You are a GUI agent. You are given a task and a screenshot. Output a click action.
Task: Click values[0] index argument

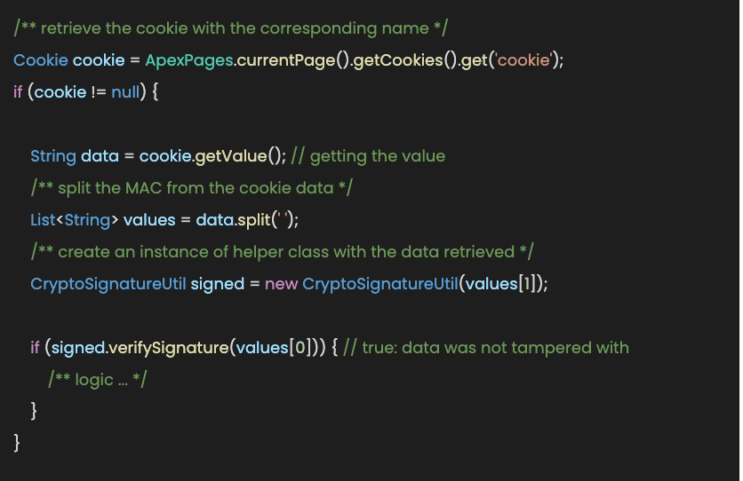[x=274, y=348]
